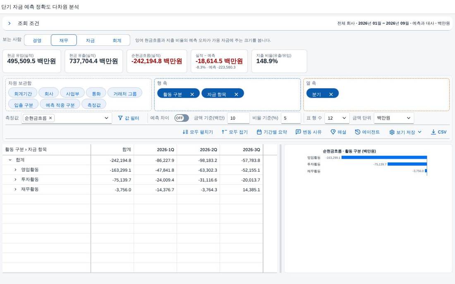Remove the 순현금흐름 measure token
The height and width of the screenshot is (284, 455).
coord(50,118)
